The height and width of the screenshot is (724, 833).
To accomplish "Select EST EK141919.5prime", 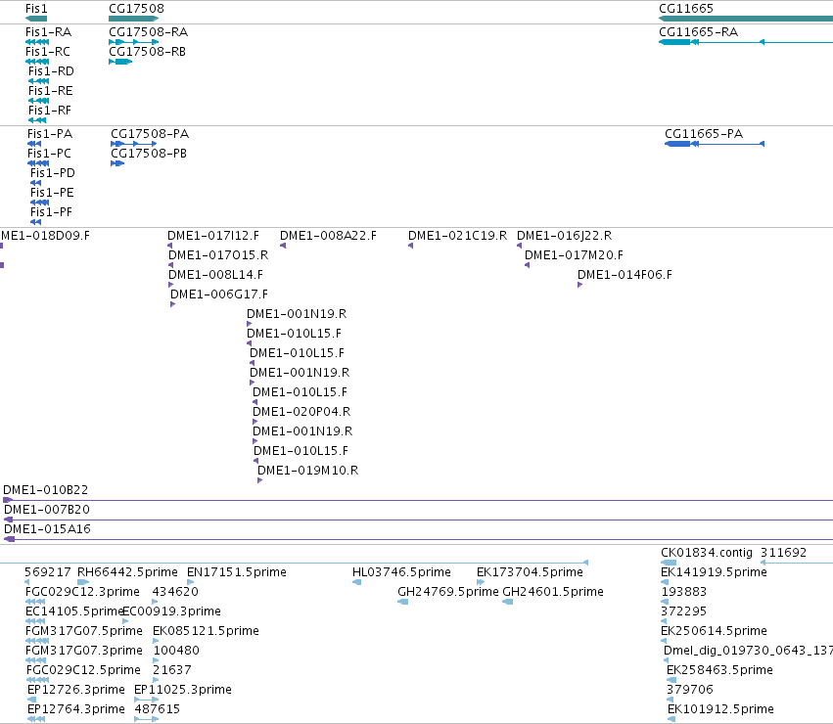I will (x=665, y=583).
